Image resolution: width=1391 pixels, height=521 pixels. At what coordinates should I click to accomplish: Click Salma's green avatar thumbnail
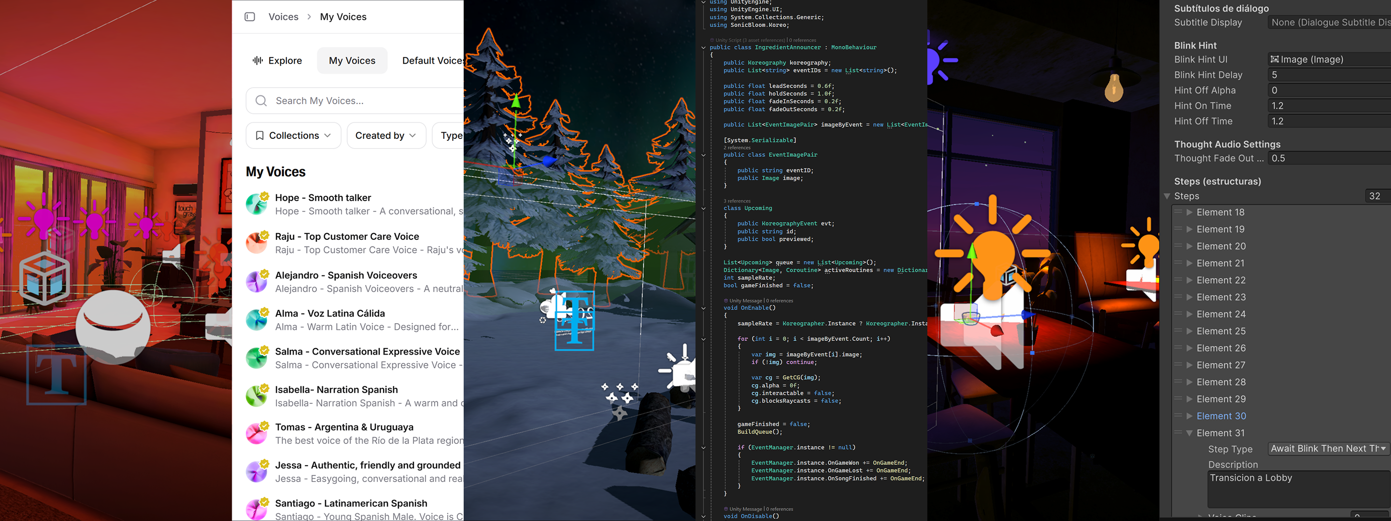256,358
